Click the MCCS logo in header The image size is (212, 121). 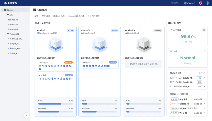[11, 3]
